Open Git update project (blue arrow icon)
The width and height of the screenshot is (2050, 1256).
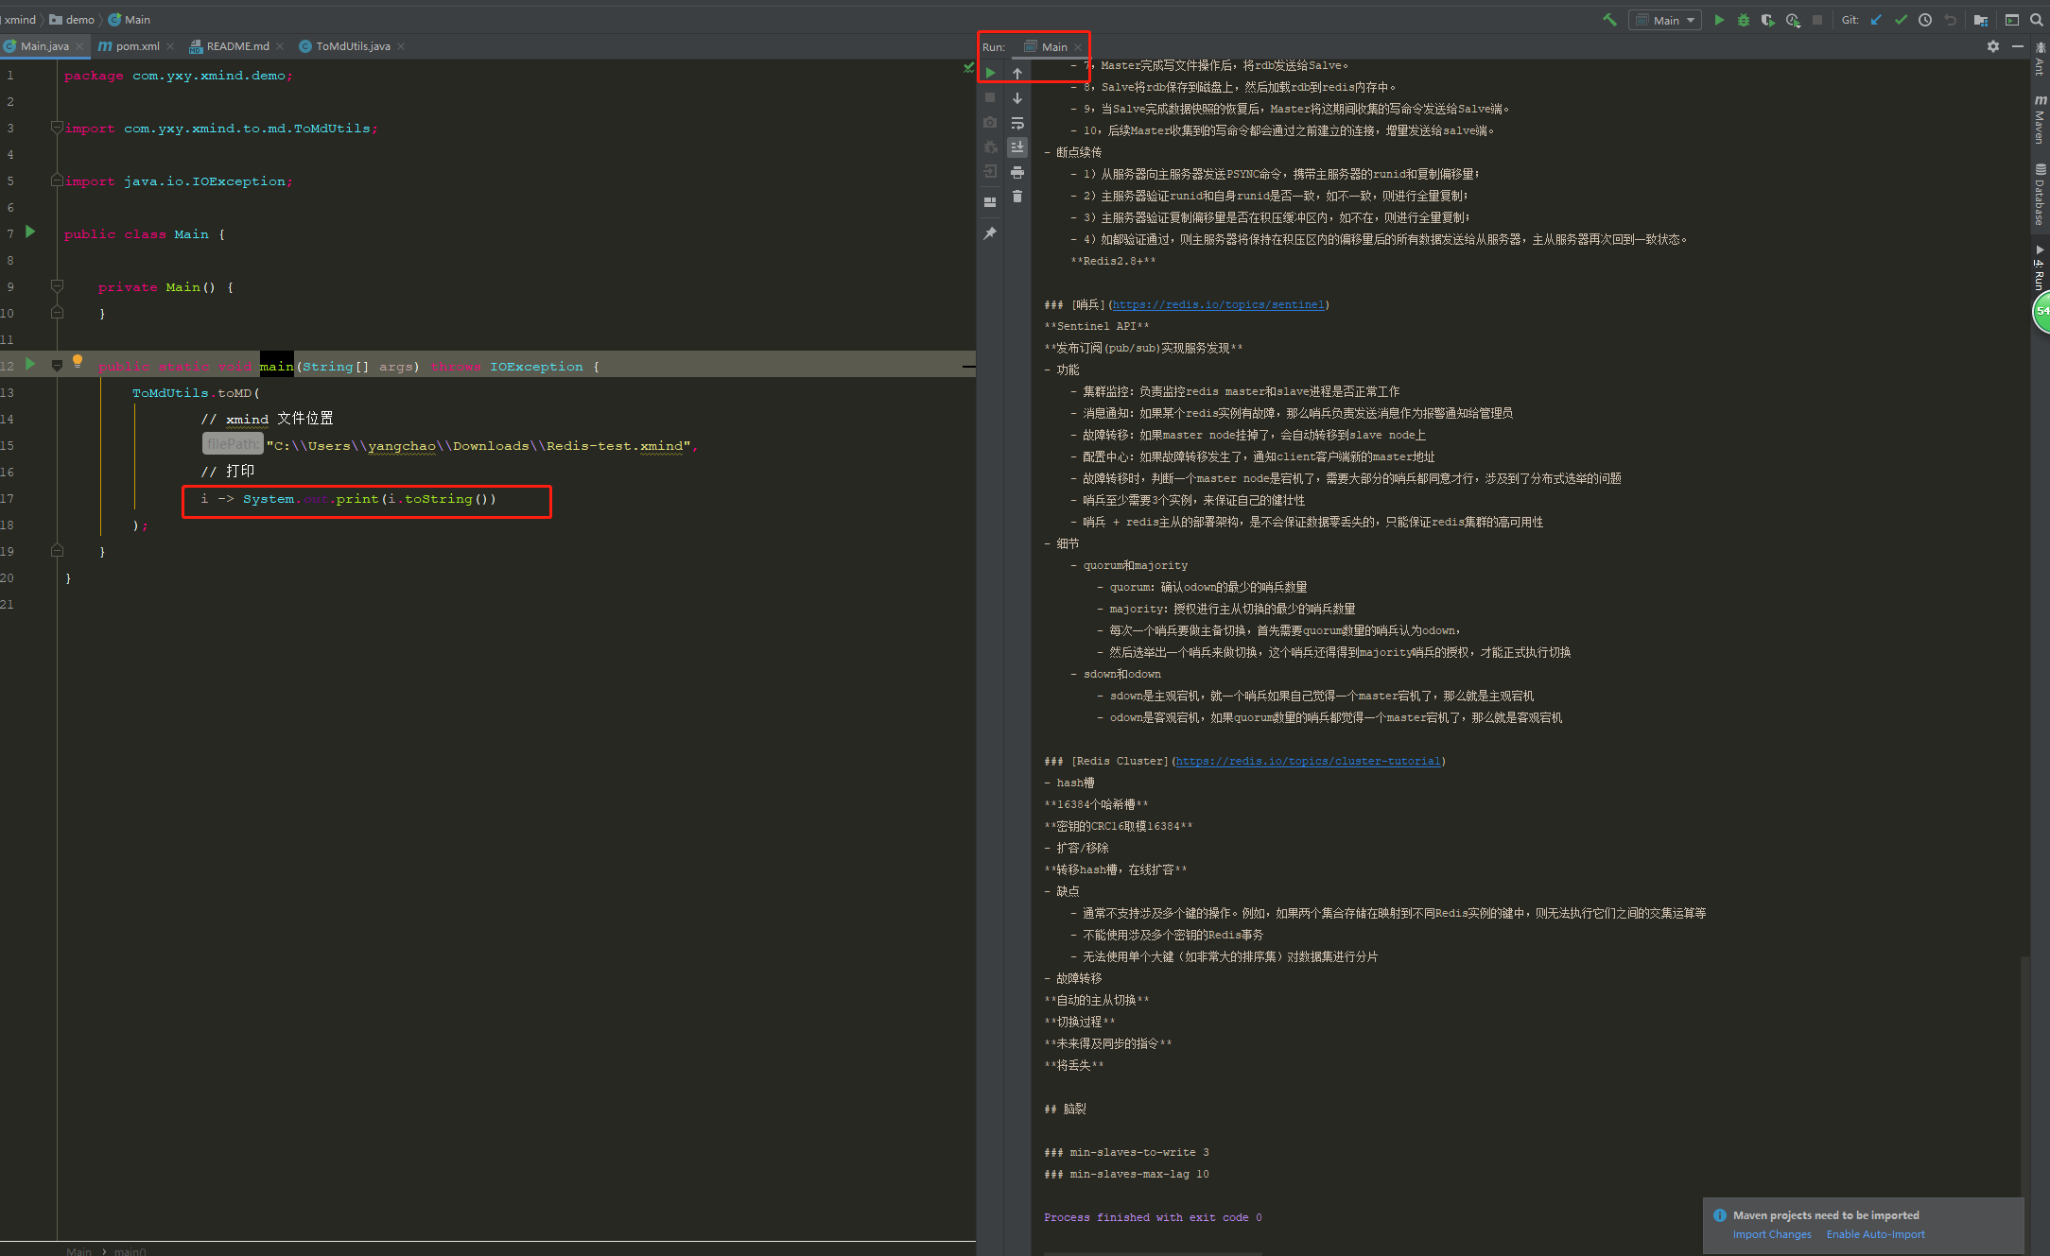pyautogui.click(x=1876, y=19)
